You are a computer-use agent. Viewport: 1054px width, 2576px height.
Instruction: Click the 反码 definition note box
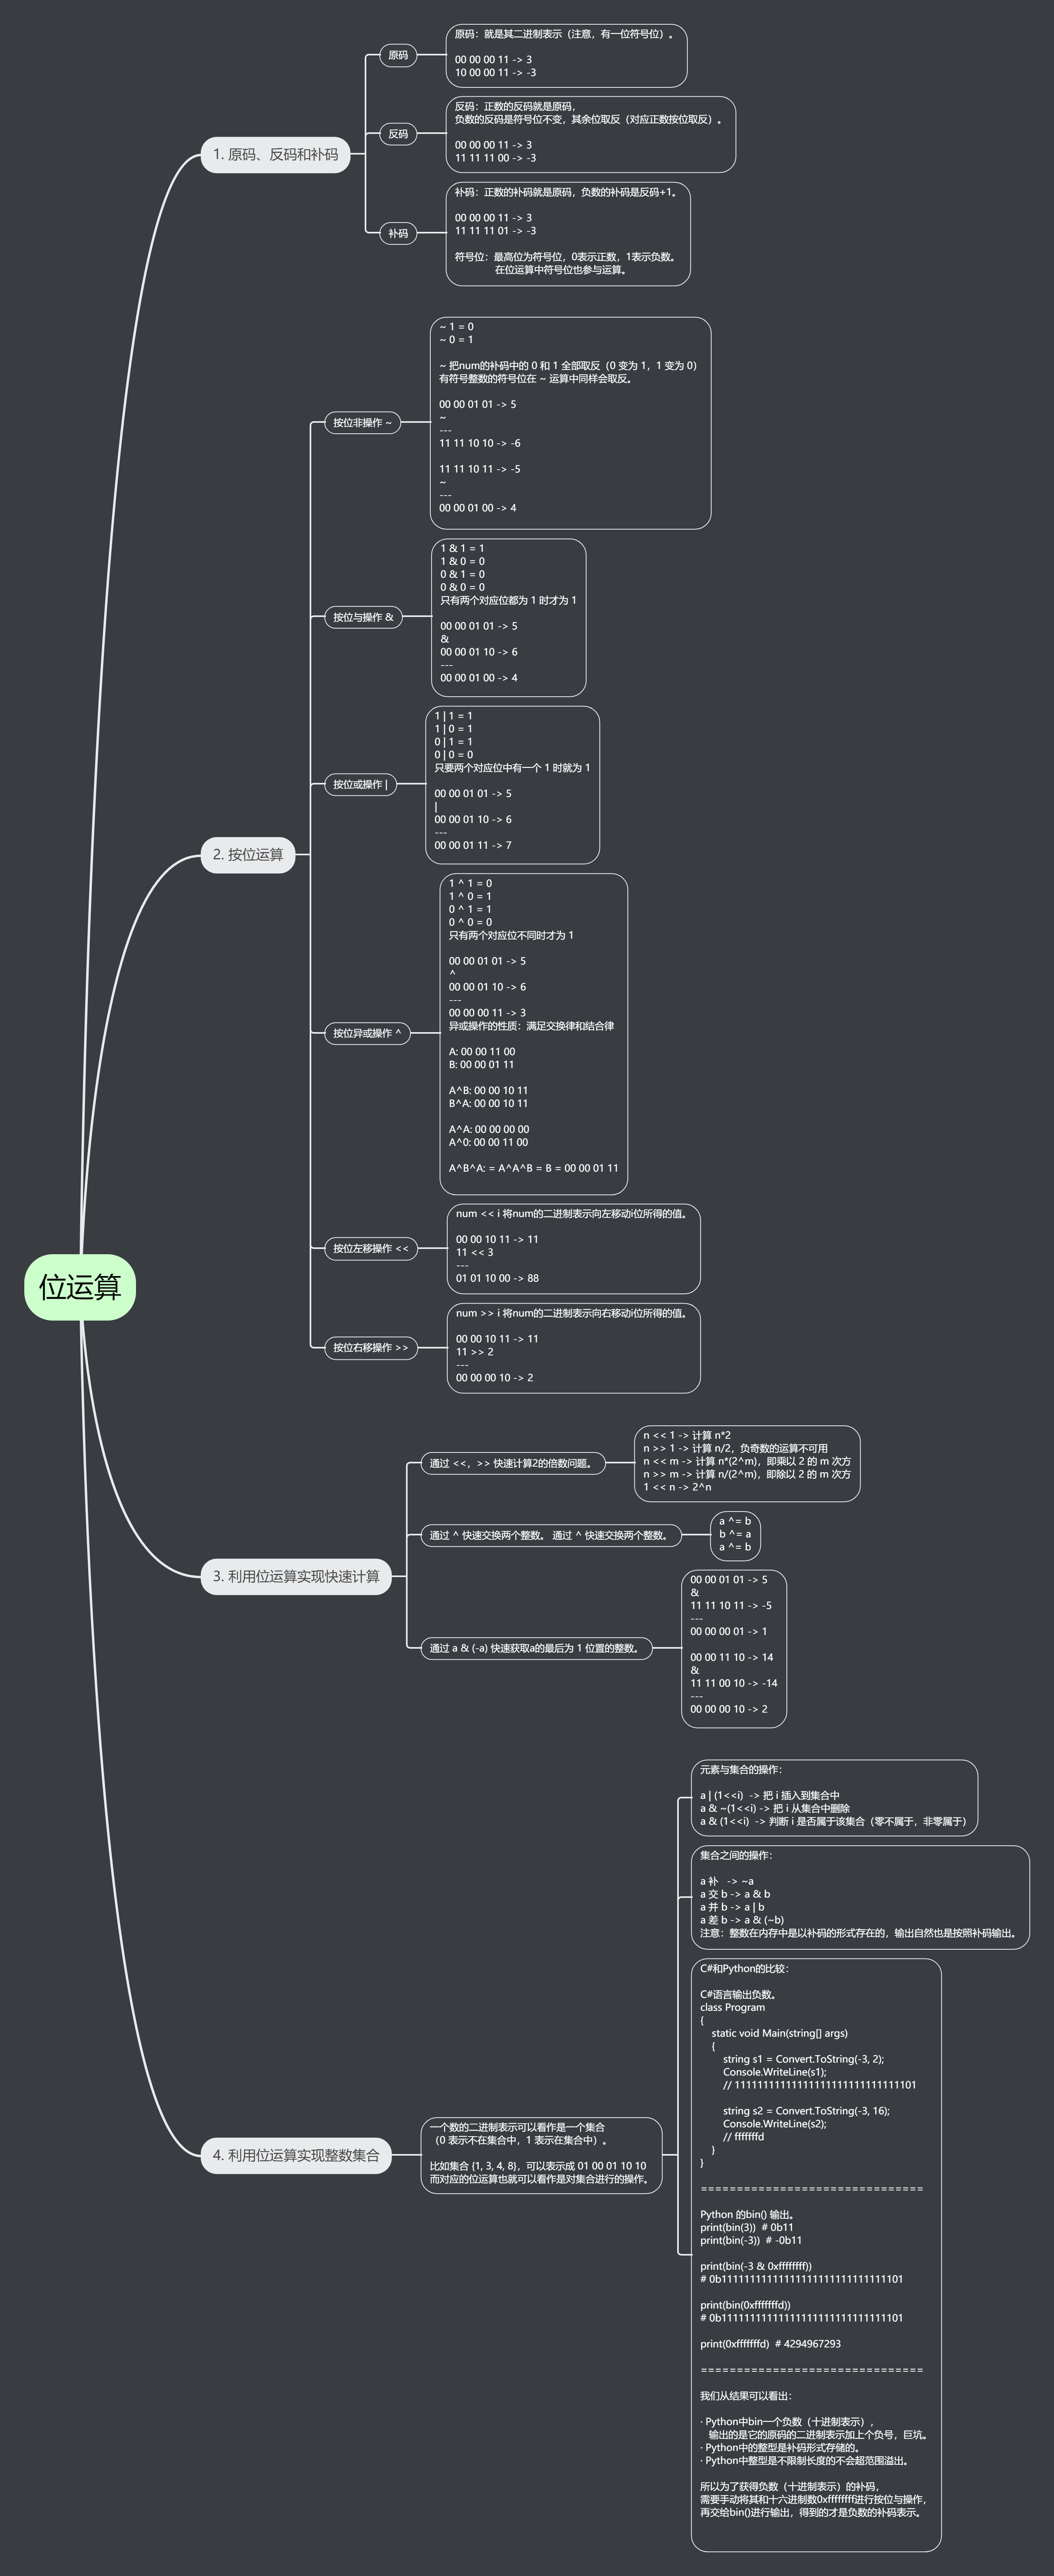(x=590, y=133)
